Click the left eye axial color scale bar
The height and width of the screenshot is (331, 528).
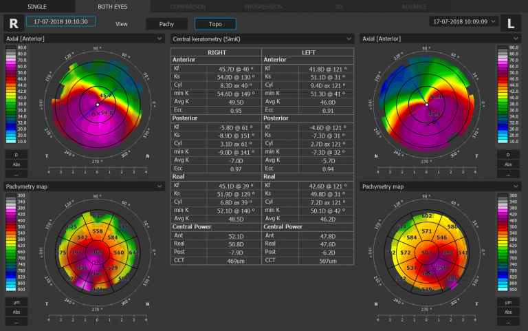[x=503, y=95]
